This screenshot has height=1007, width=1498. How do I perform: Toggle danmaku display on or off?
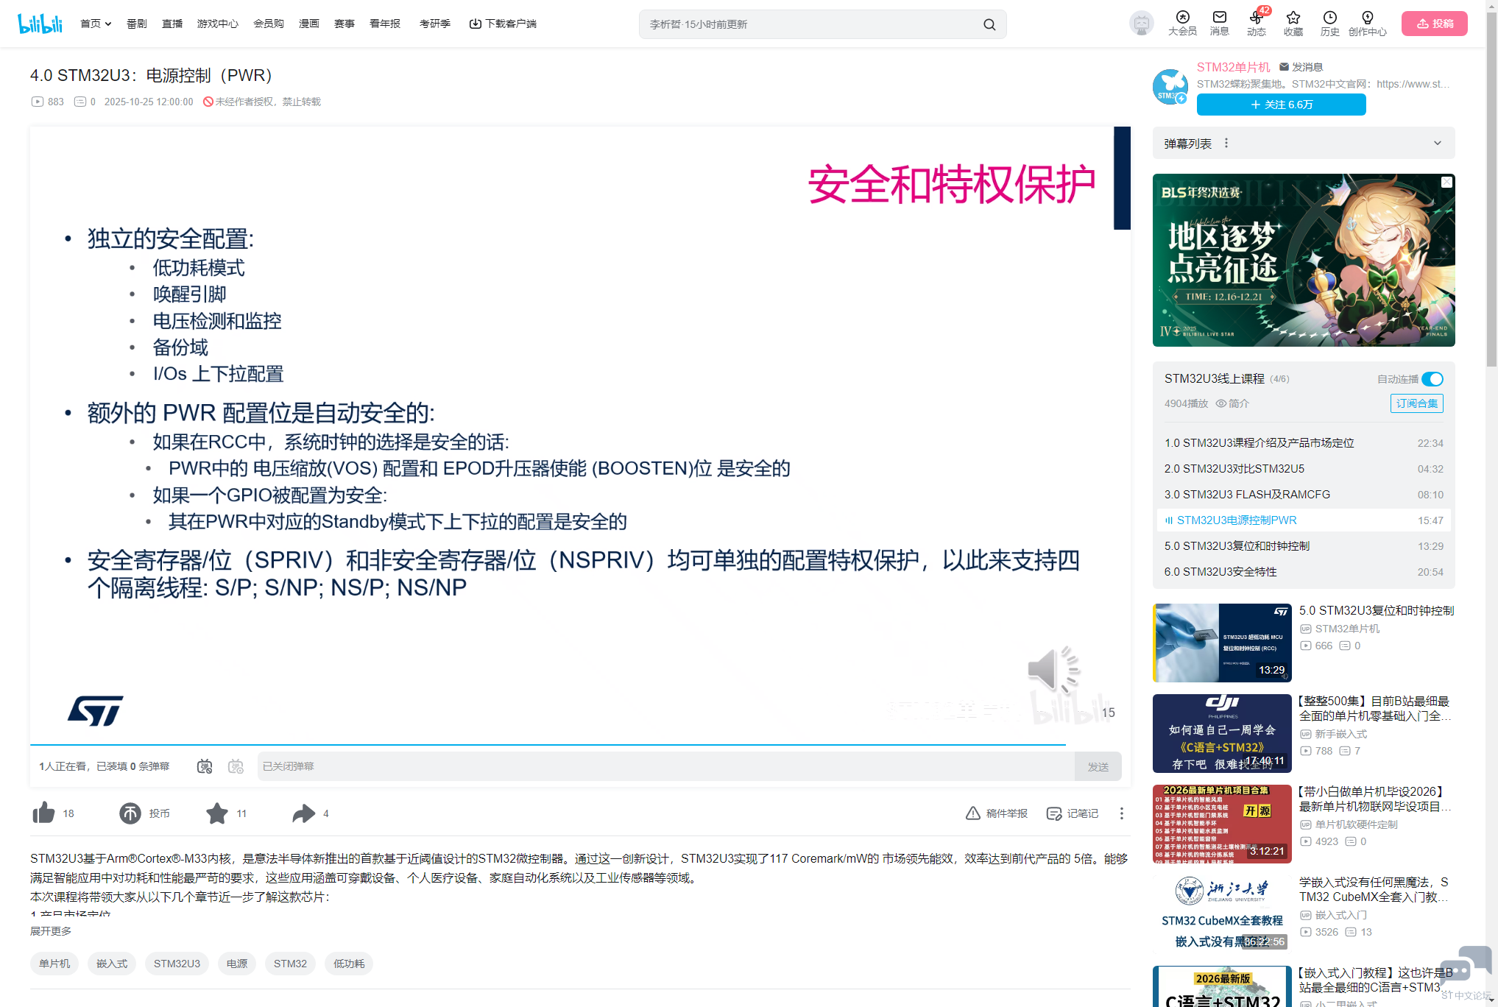coord(205,766)
